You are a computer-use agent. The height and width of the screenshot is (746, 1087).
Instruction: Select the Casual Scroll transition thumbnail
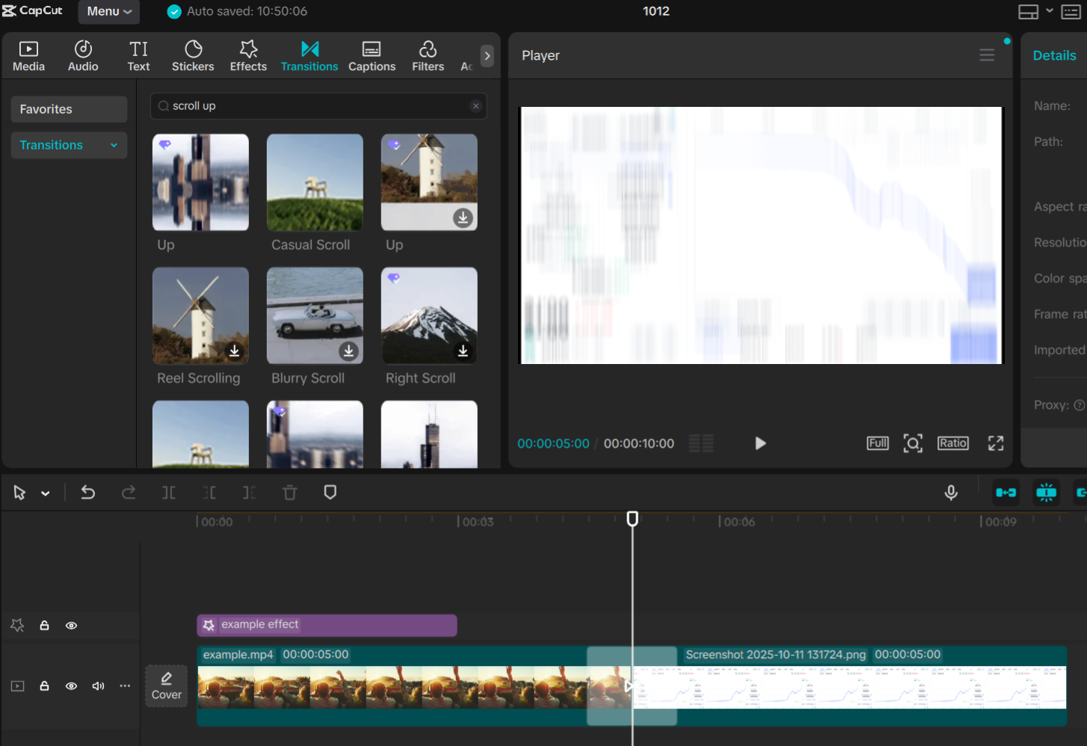(315, 182)
